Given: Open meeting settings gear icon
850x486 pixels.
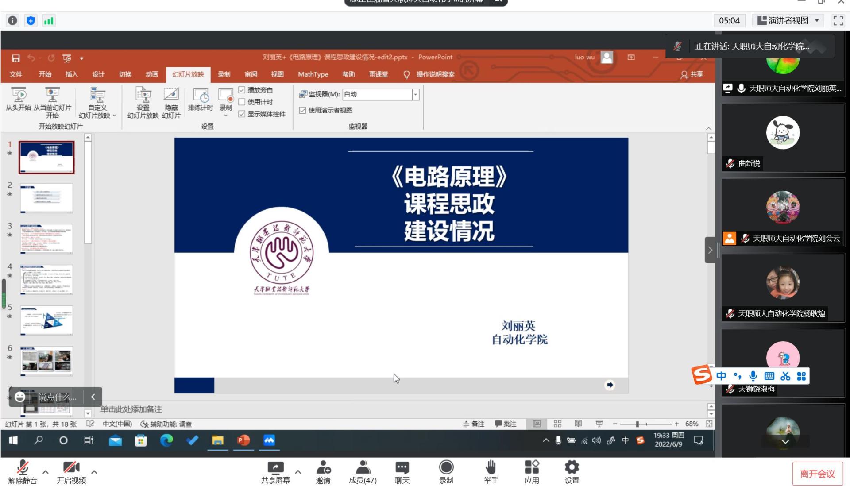Looking at the screenshot, I should 572,467.
